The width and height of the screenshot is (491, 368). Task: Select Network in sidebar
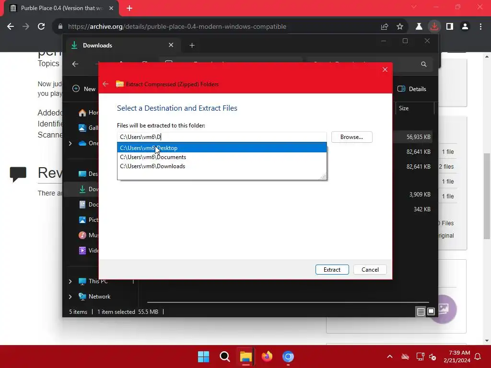pos(94,296)
